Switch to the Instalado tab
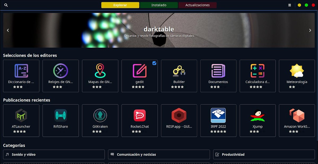This screenshot has width=318, height=164. [159, 5]
